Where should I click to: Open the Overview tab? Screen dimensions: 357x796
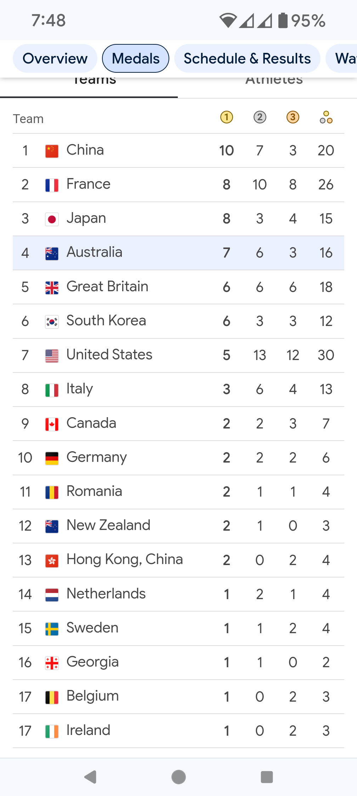coord(55,59)
